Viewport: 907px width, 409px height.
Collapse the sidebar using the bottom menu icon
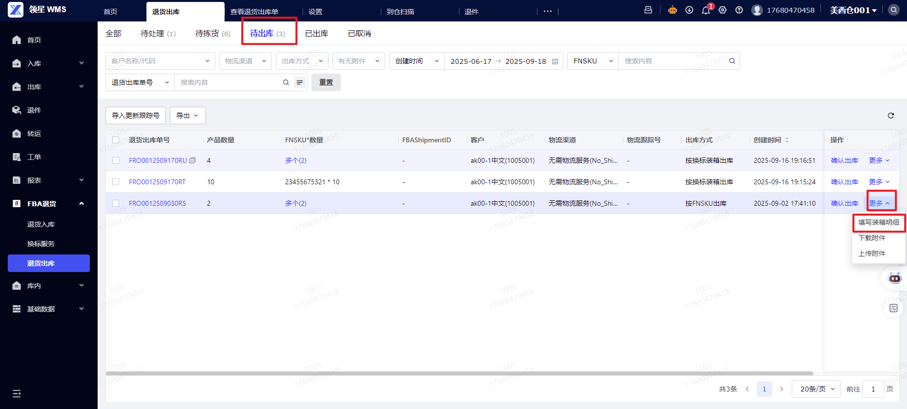[17, 393]
